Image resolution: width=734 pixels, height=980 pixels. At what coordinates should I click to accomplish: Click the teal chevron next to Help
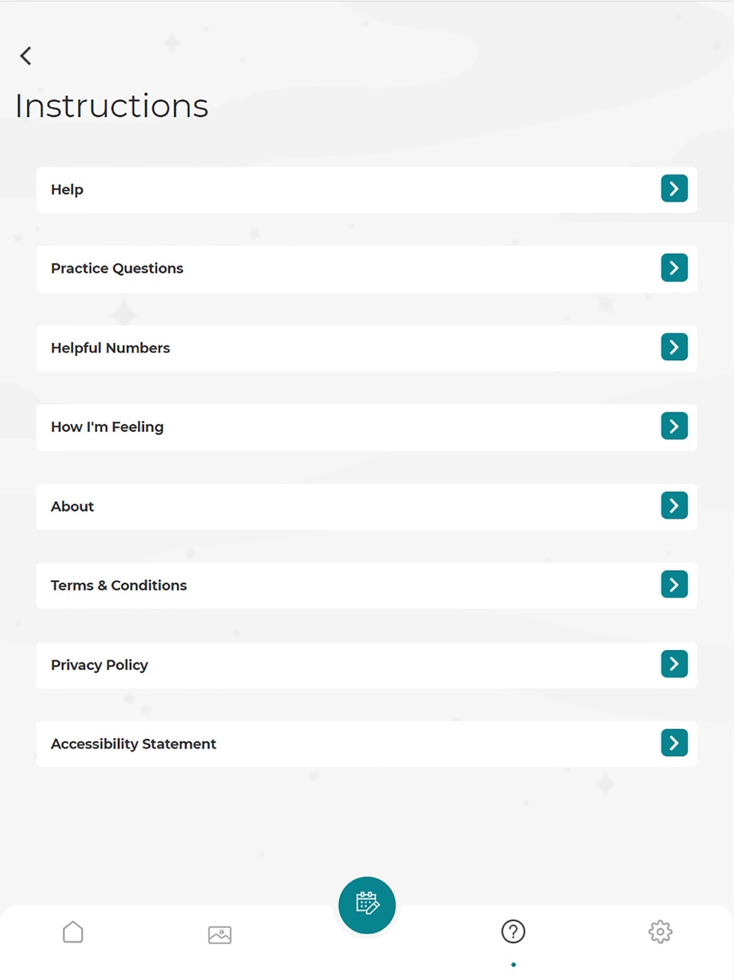[675, 189]
